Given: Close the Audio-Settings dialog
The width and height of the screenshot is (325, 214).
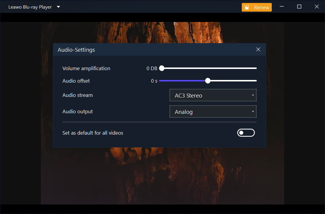Looking at the screenshot, I should click(x=258, y=49).
